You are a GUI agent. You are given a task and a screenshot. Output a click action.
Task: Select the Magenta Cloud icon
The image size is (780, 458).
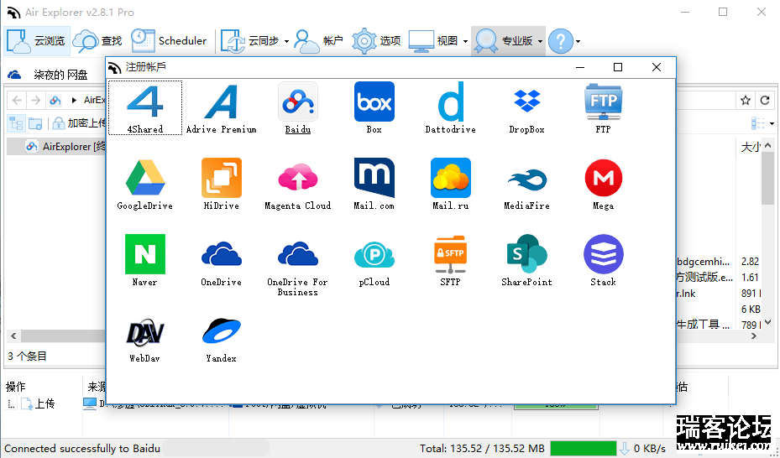click(x=297, y=179)
